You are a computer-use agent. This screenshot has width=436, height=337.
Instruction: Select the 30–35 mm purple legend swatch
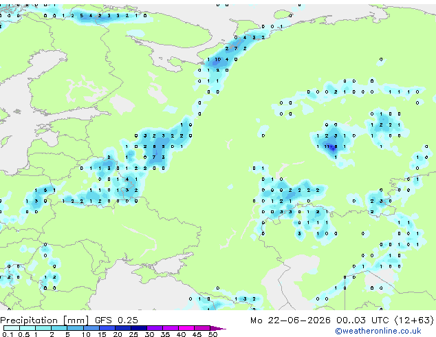155,328
